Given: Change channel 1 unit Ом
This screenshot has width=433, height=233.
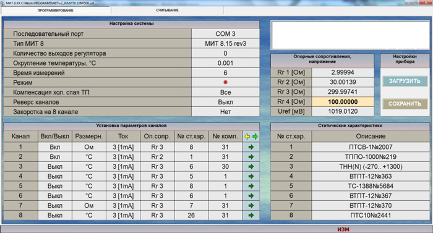Looking at the screenshot, I should 89,147.
